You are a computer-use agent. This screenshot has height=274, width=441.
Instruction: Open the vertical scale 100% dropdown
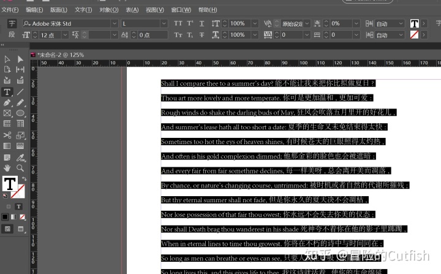(x=255, y=23)
